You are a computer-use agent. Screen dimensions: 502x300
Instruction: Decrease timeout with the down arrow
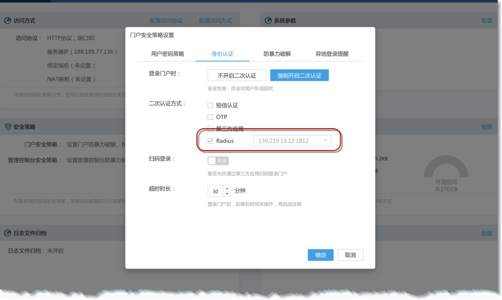(227, 193)
